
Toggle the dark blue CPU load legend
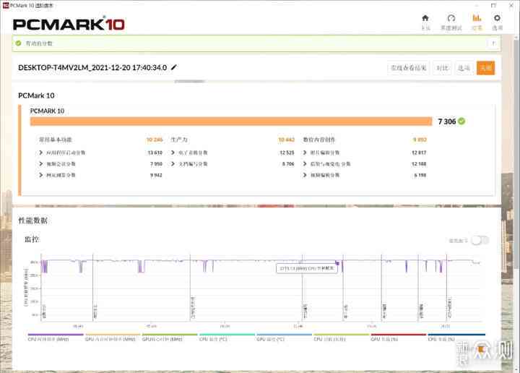tap(456, 338)
